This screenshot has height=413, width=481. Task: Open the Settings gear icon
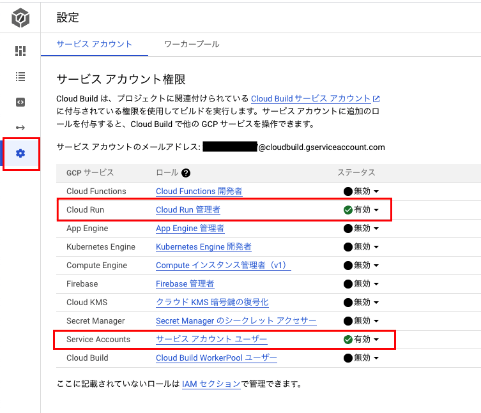20,153
